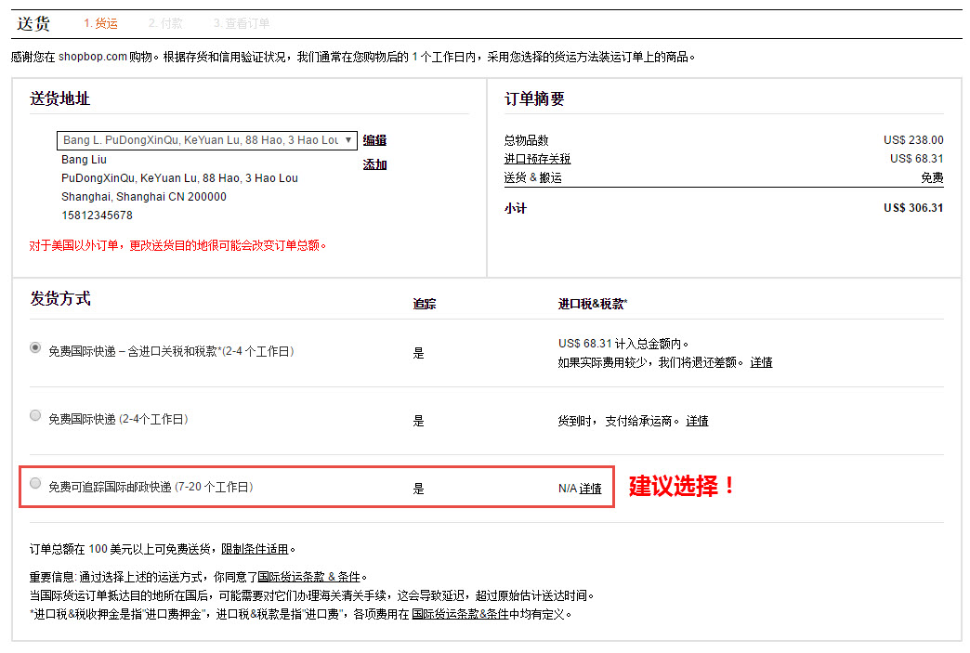Select the 3. 查看订单 step tab
970x653 pixels.
(242, 23)
